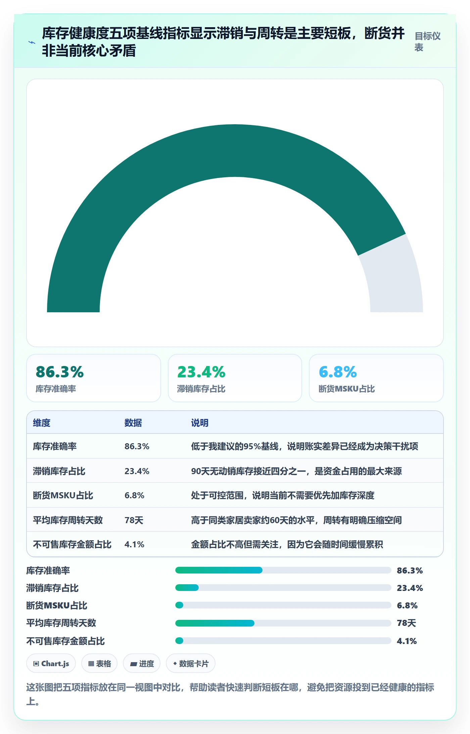The height and width of the screenshot is (734, 470).
Task: Click the 维度 column header
Action: coord(42,423)
